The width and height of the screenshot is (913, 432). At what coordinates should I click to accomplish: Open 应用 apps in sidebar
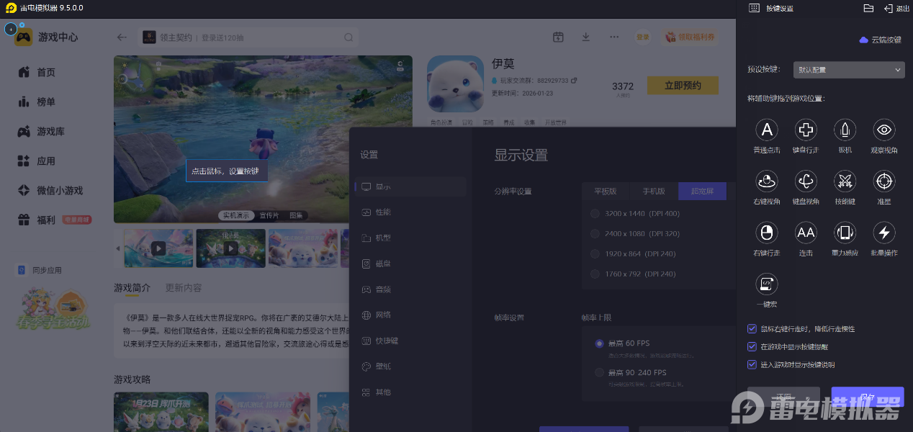[37, 161]
